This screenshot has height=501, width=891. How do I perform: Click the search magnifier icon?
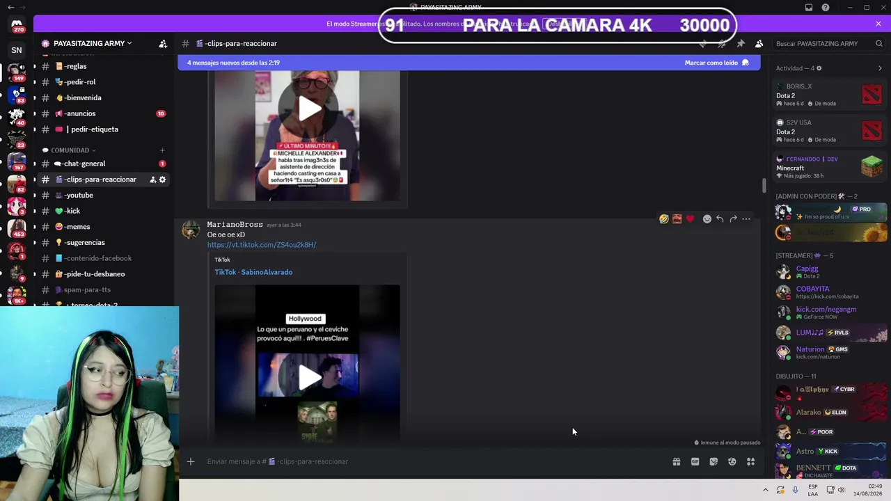coord(879,44)
